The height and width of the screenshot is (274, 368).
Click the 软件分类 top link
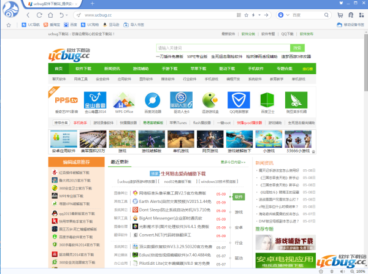248,34
